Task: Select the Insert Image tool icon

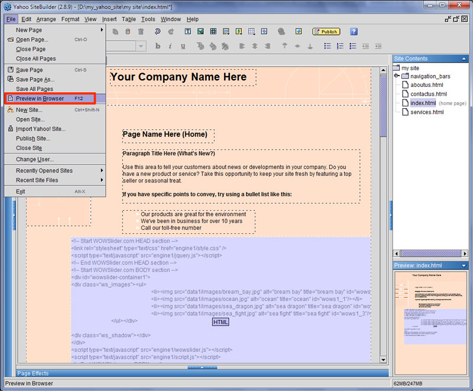Action: 200,32
